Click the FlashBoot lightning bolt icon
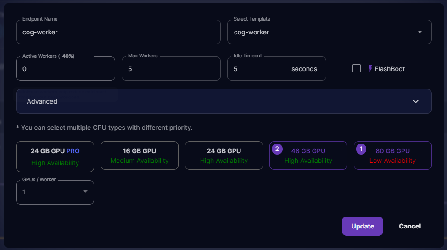Image resolution: width=447 pixels, height=250 pixels. pos(370,68)
